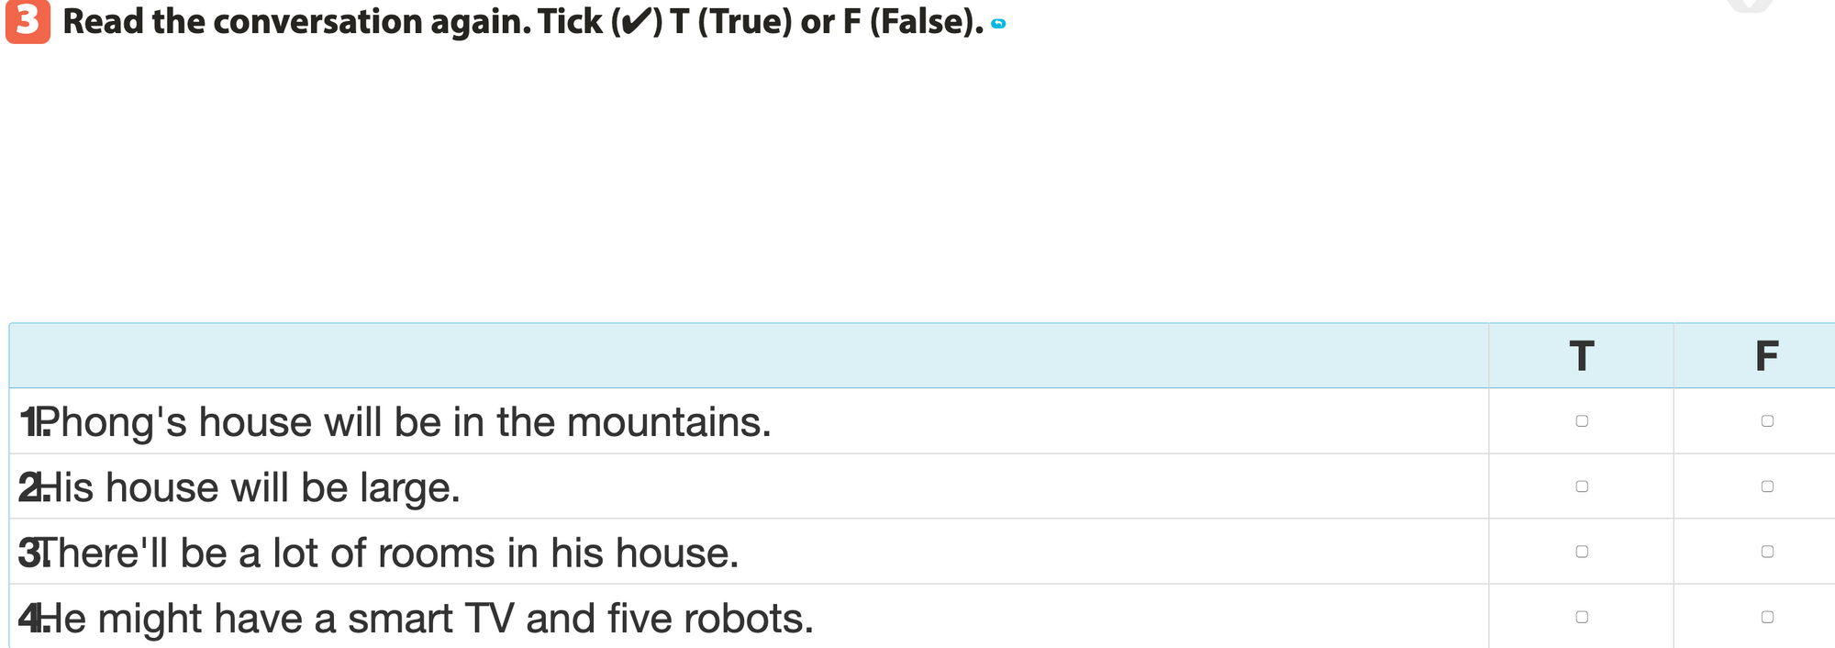Click the "Read the conversation again" heading

click(x=523, y=22)
